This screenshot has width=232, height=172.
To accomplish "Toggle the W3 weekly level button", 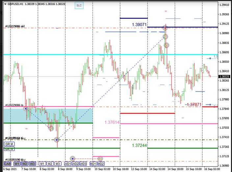I will tap(32, 163).
